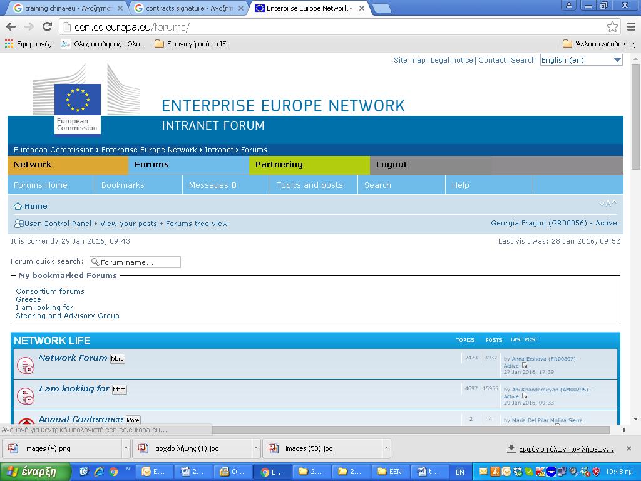Open the Bookmarks submenu item
Viewport: 641px width, 481px height.
[x=138, y=185]
